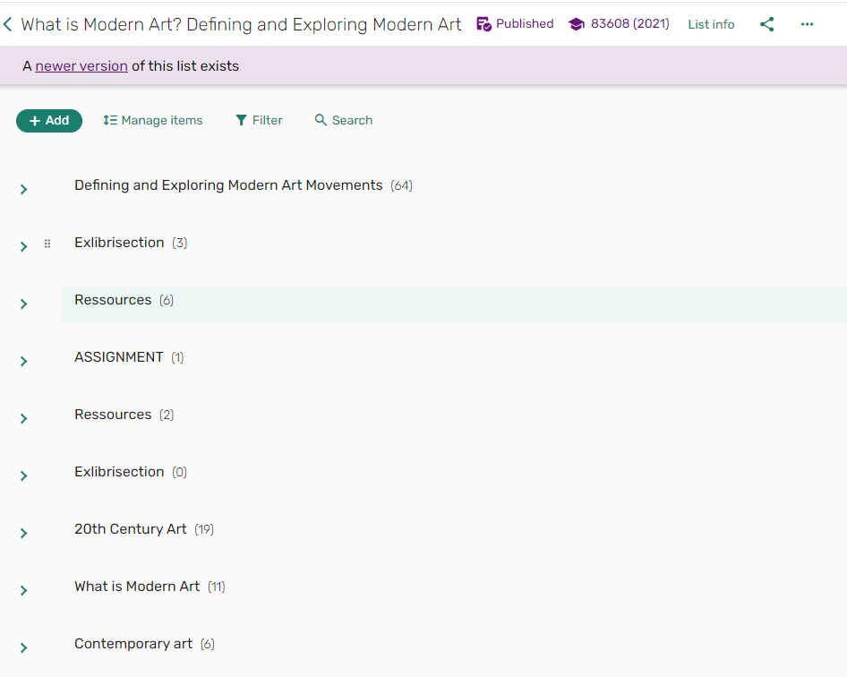Click the share icon in header

coord(766,24)
